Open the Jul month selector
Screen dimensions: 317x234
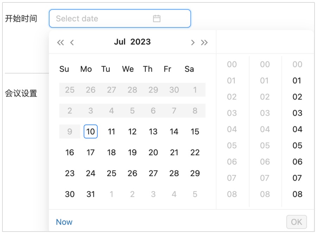[x=120, y=42]
